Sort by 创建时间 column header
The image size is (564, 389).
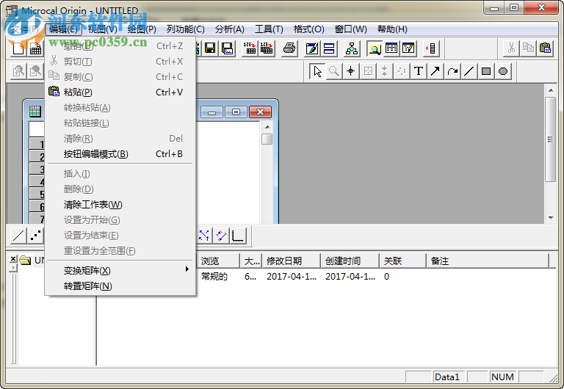coord(350,261)
